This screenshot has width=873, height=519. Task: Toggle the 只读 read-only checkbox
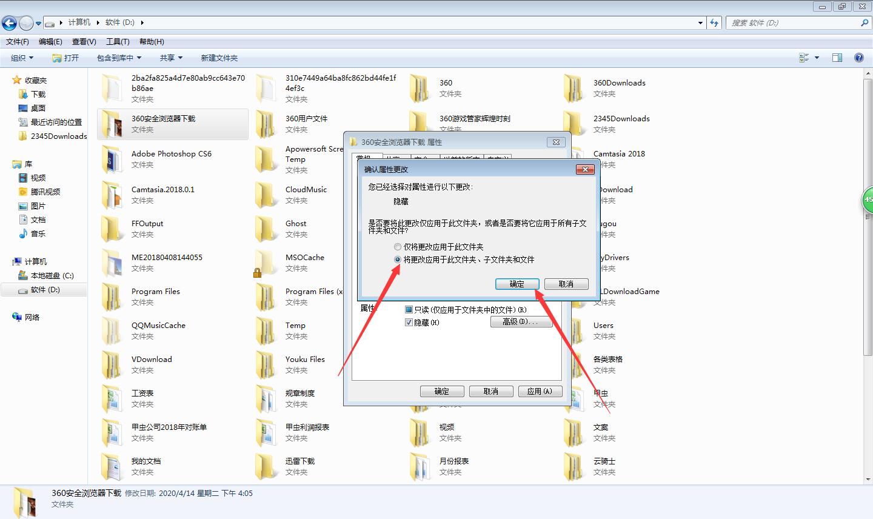coord(408,310)
